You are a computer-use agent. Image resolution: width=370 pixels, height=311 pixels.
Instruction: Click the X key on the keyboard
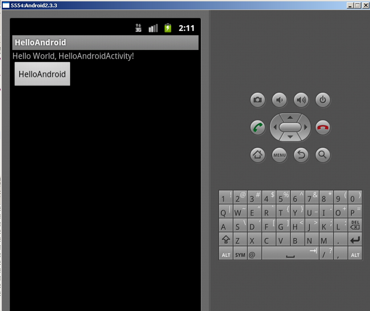coord(255,239)
